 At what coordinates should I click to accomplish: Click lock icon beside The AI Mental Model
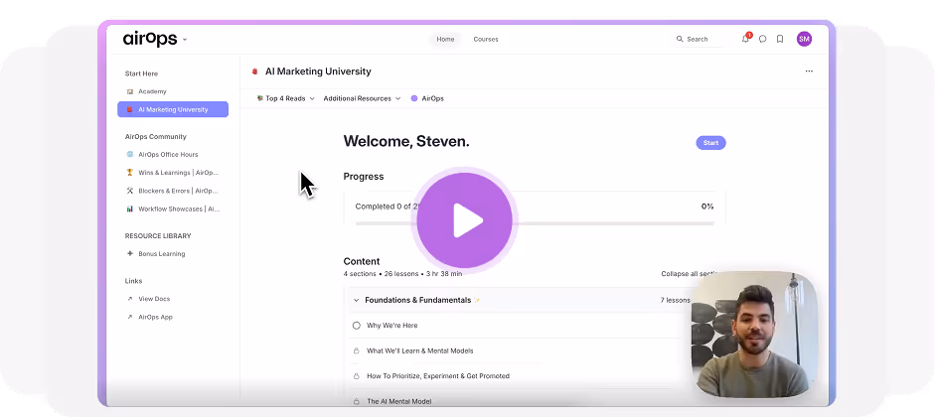pos(357,401)
